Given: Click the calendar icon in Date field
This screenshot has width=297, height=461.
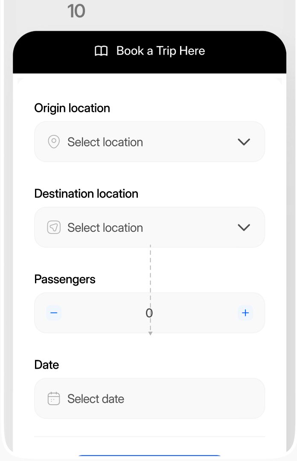Looking at the screenshot, I should coord(54,399).
